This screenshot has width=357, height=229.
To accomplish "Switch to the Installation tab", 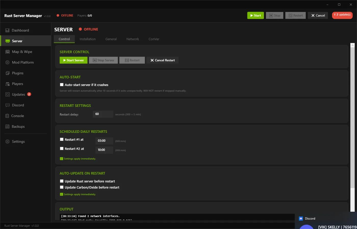I will (87, 39).
